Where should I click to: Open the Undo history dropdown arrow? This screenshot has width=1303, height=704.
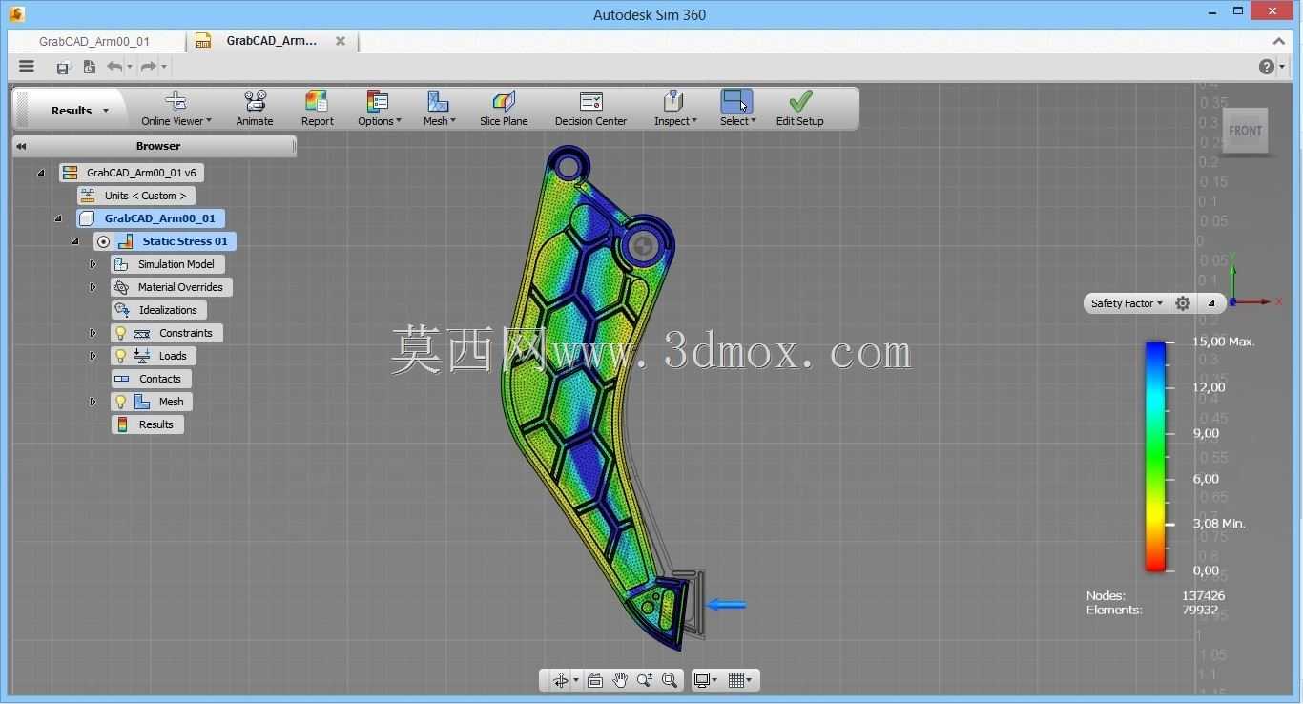pyautogui.click(x=130, y=67)
